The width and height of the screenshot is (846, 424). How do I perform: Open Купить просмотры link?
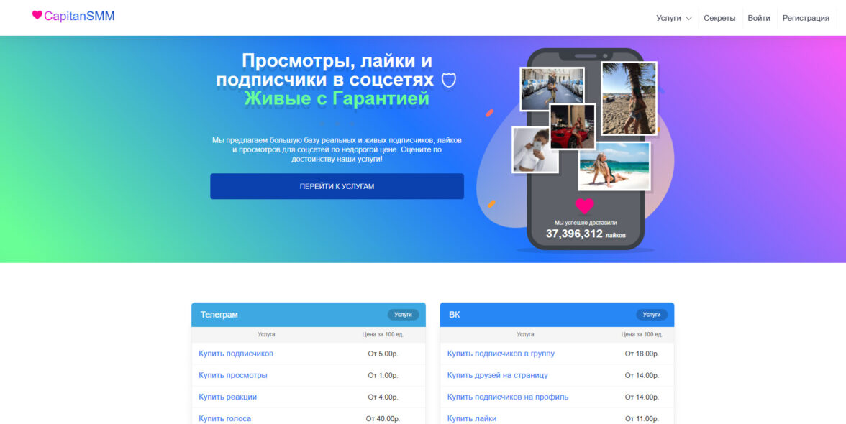pyautogui.click(x=232, y=376)
